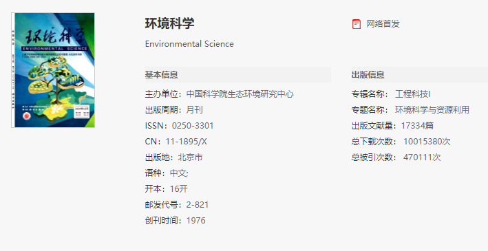Click the 总被引次数 value 470111次

point(422,157)
